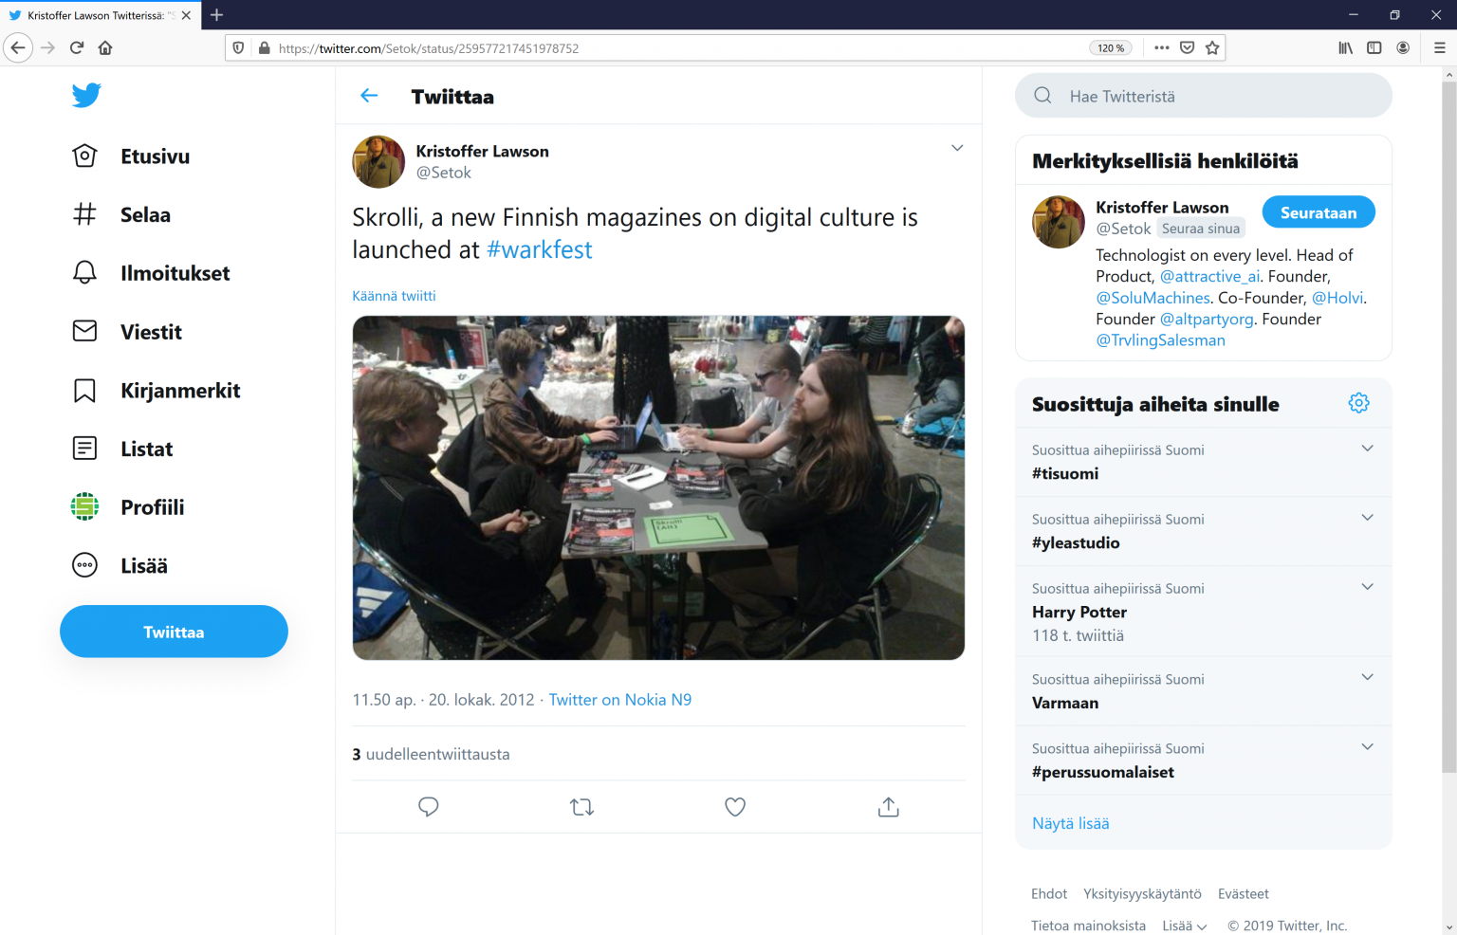Like the tweet with heart icon
This screenshot has width=1457, height=935.
click(x=735, y=807)
